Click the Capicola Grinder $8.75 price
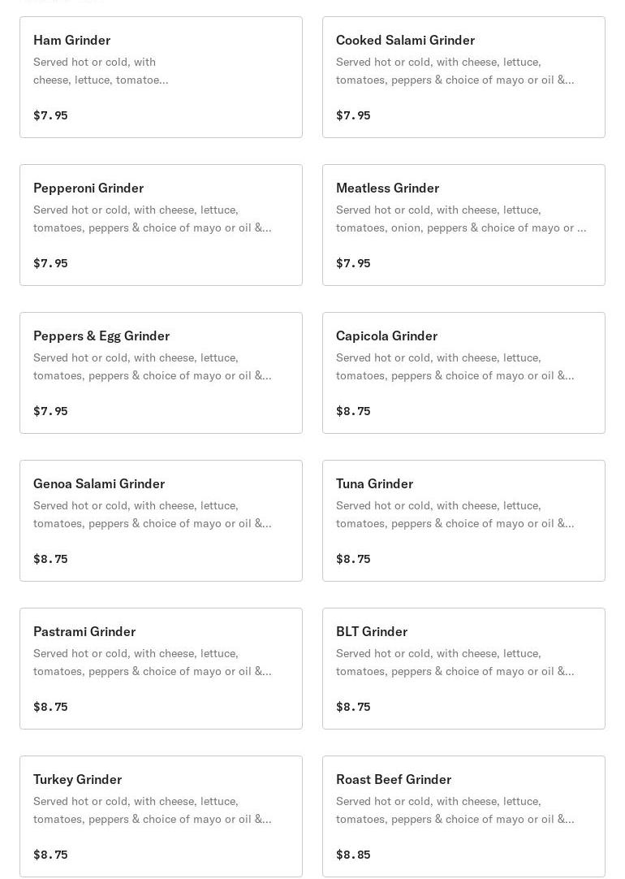 [x=353, y=411]
